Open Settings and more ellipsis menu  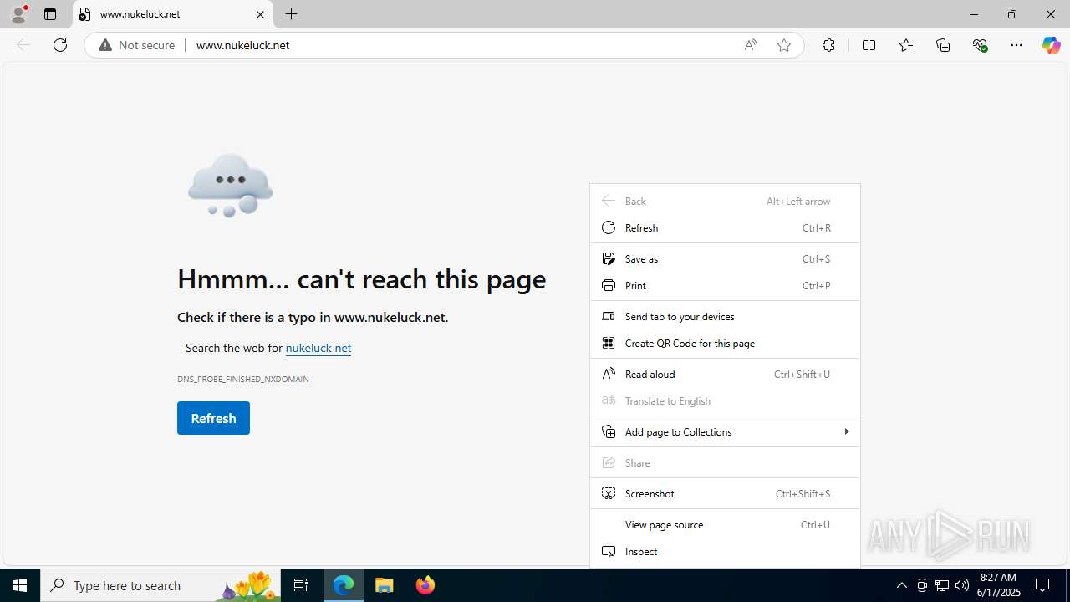1016,45
